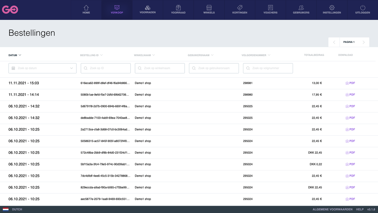Download PDF for order 5080b1ae
The width and height of the screenshot is (378, 213).
[350, 95]
